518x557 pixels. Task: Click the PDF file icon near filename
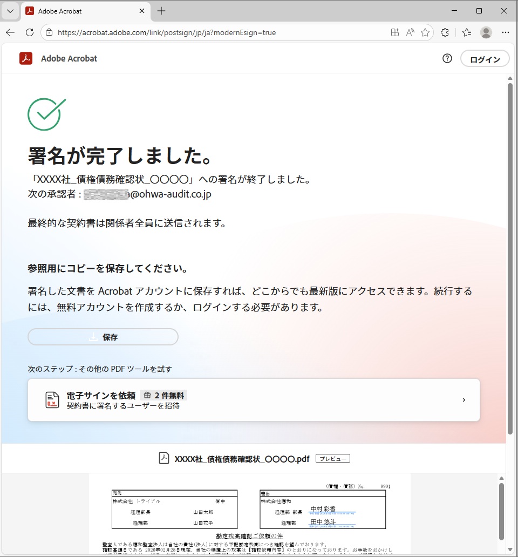tap(164, 458)
